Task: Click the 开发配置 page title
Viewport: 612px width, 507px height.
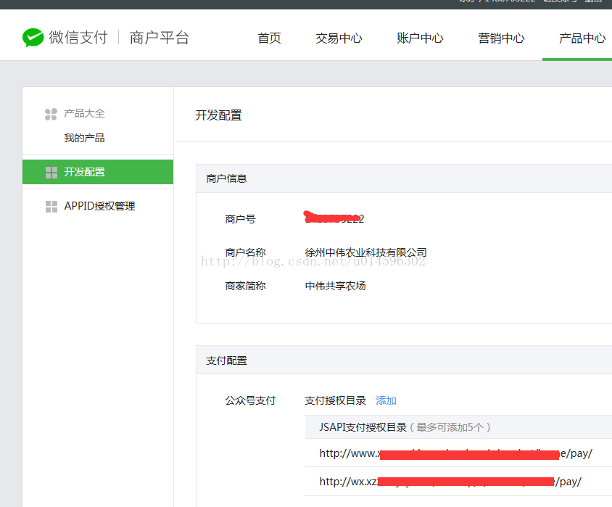Action: click(x=218, y=115)
